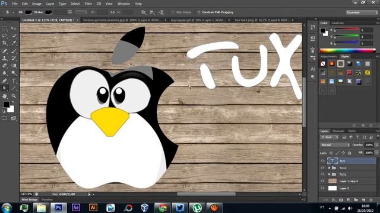Switch to the Adjustments tab

pos(328,57)
